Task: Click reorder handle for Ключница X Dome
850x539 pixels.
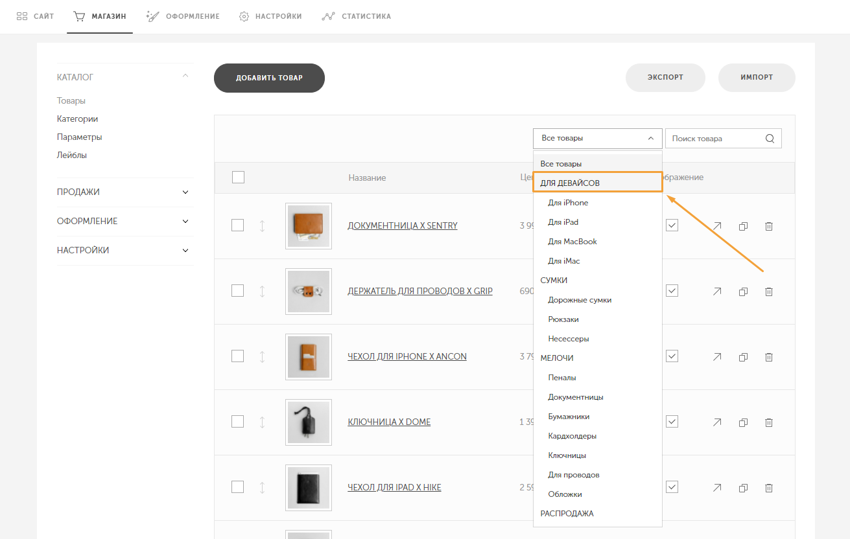Action: pos(263,422)
